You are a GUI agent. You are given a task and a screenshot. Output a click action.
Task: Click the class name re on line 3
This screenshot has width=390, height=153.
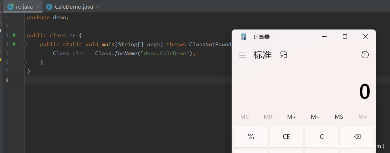point(72,36)
